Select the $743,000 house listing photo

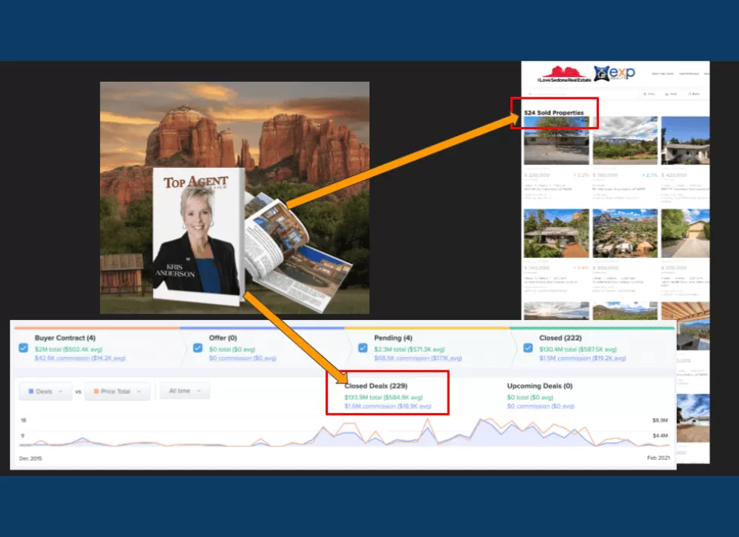pos(556,233)
